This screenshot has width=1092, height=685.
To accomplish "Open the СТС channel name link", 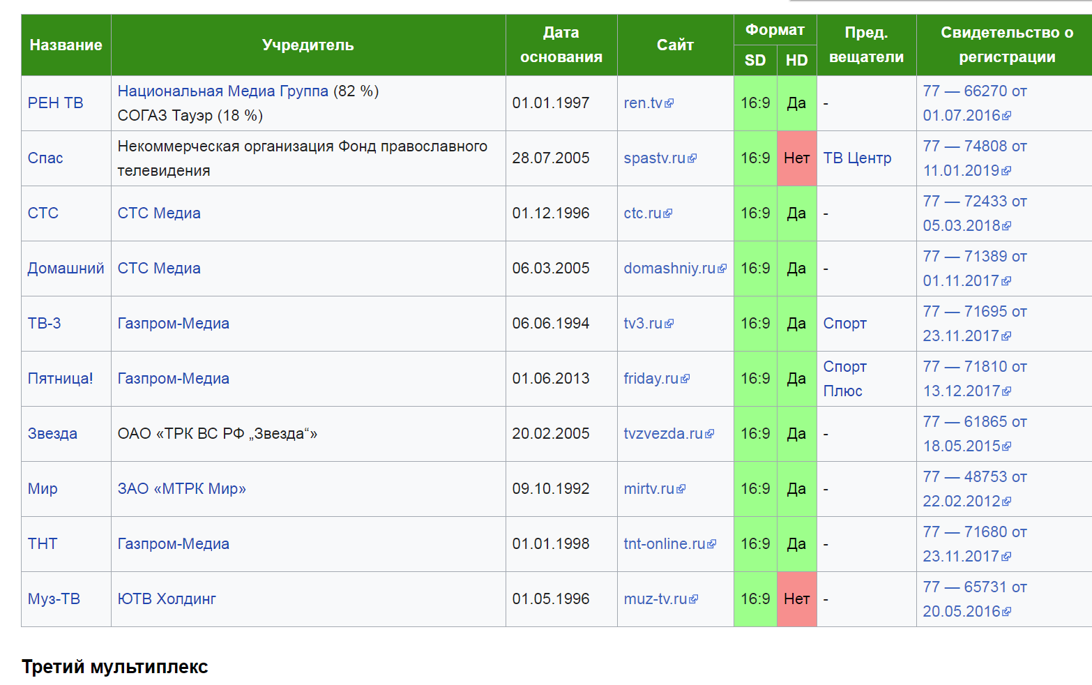I will [43, 213].
